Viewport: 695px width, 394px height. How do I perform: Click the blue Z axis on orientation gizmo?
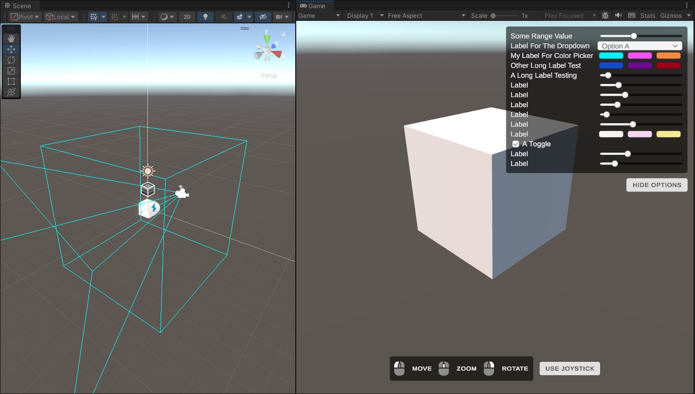pyautogui.click(x=274, y=46)
